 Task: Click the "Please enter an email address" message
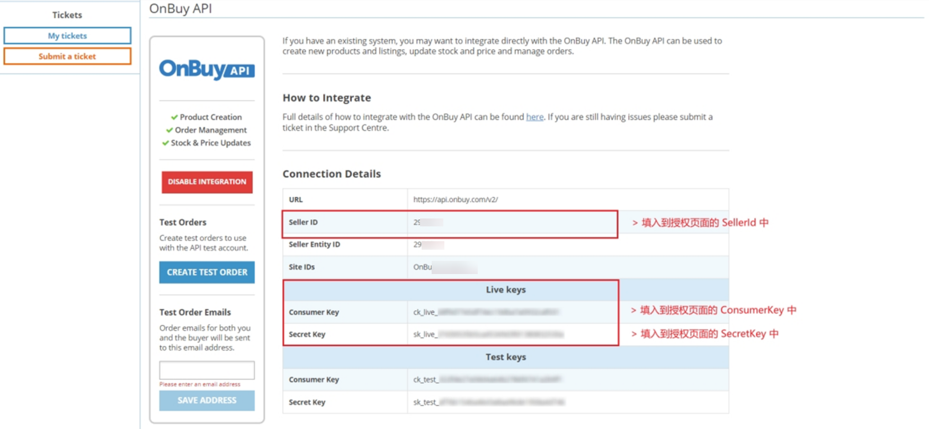pyautogui.click(x=200, y=384)
